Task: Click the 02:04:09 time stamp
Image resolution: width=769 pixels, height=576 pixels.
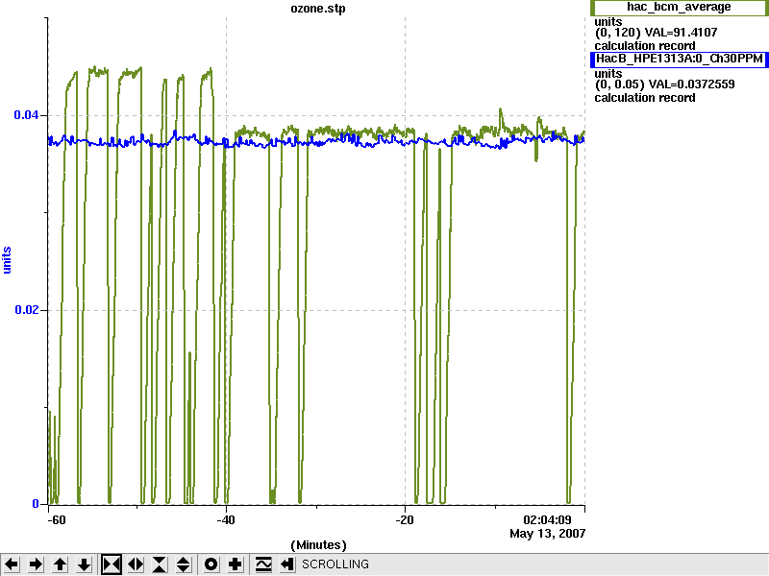Action: 547,520
